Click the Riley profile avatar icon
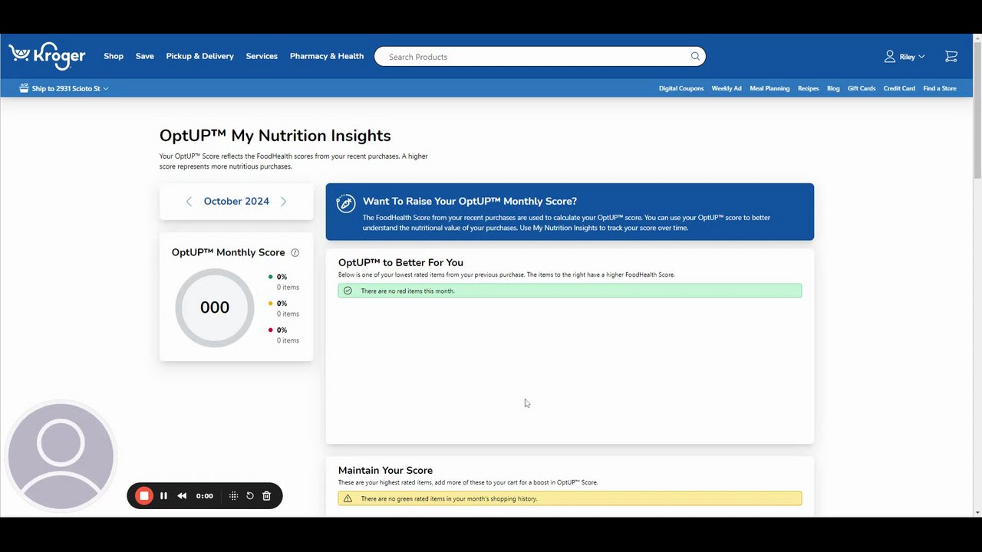This screenshot has height=552, width=982. 890,56
